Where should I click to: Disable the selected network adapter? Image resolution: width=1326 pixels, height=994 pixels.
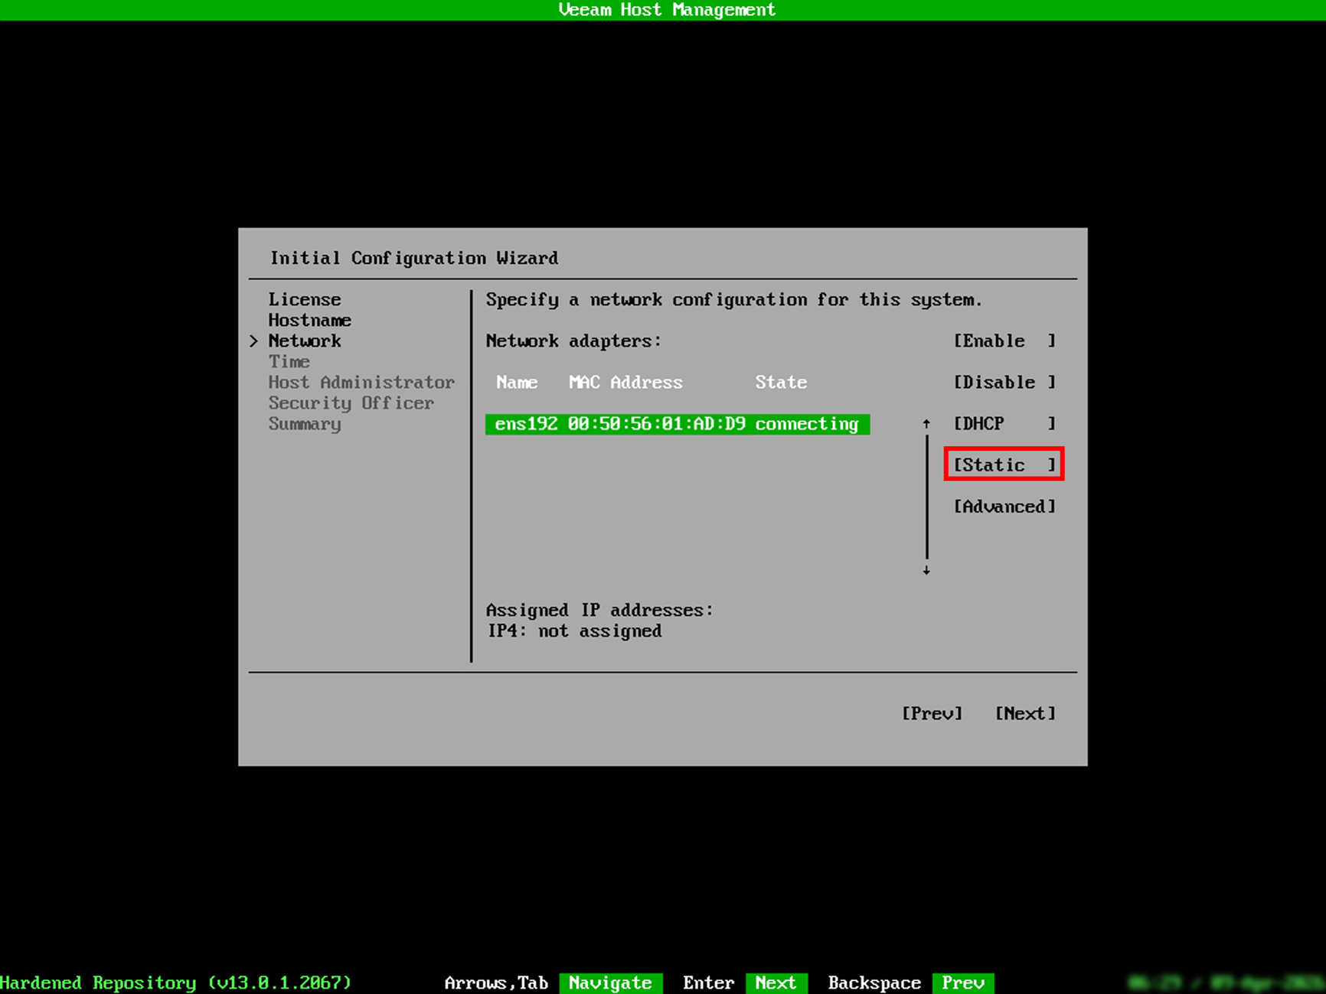1004,382
